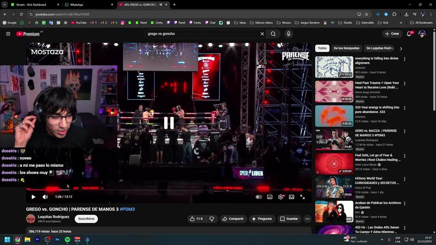Viewport: 436px width, 245px height.
Task: Open the Windows Start menu
Action: tap(7, 240)
